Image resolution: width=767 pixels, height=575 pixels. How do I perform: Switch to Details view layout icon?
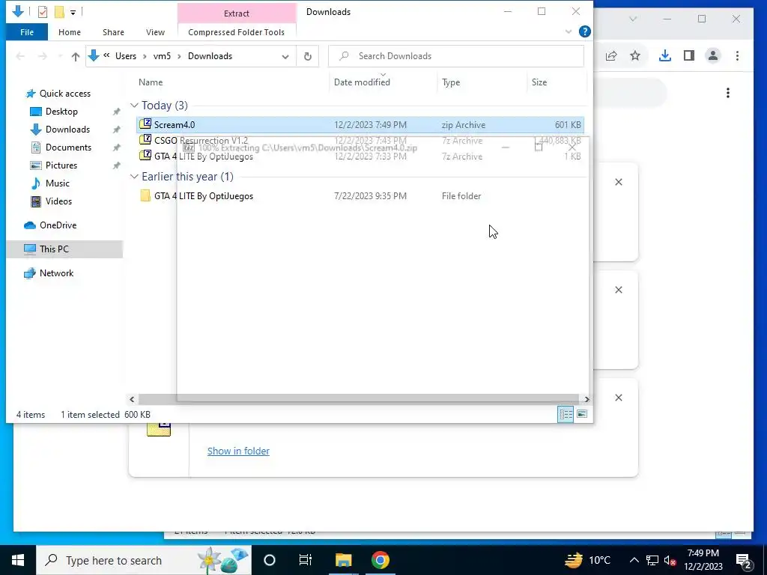[566, 415]
